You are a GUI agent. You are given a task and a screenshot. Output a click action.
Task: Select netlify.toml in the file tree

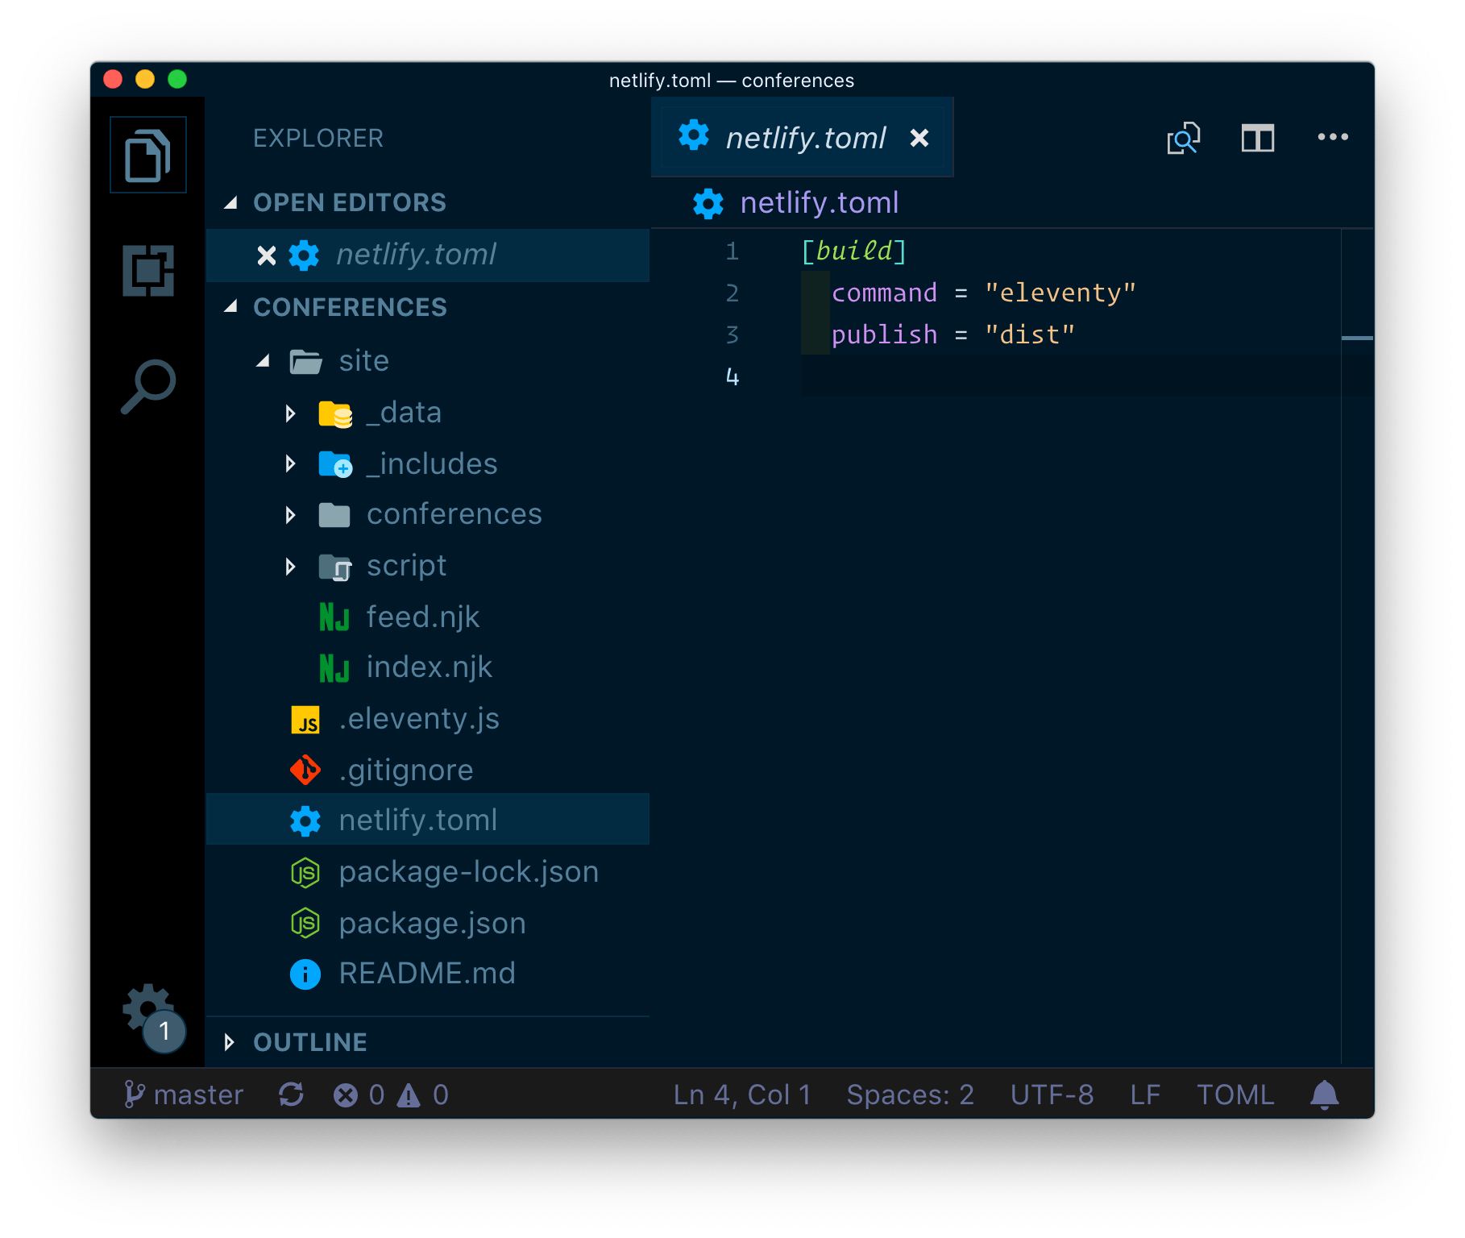coord(428,820)
